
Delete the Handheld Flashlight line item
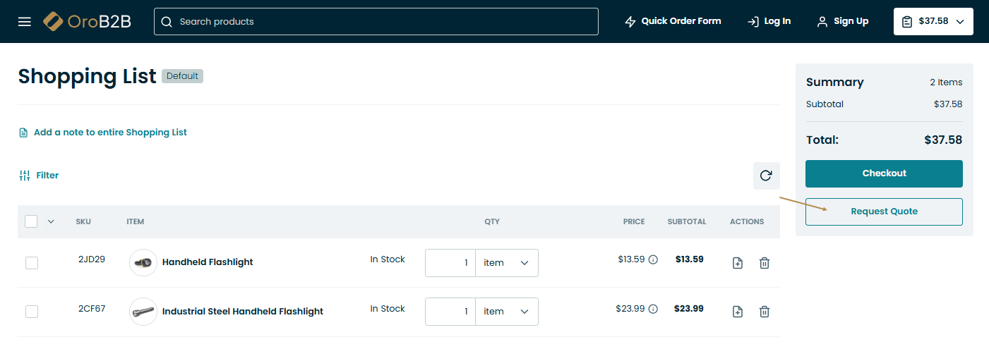(x=765, y=263)
